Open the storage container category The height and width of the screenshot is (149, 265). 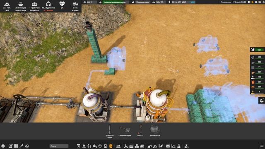coord(106,146)
